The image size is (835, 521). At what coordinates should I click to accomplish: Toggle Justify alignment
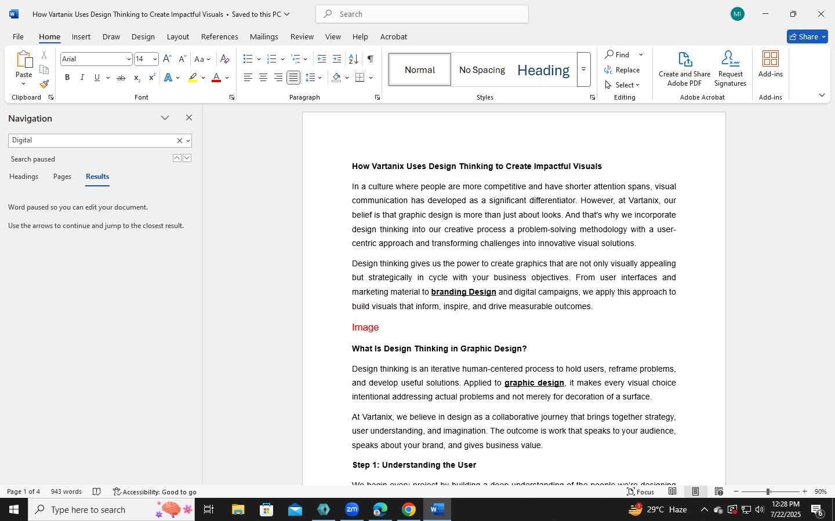tap(293, 78)
